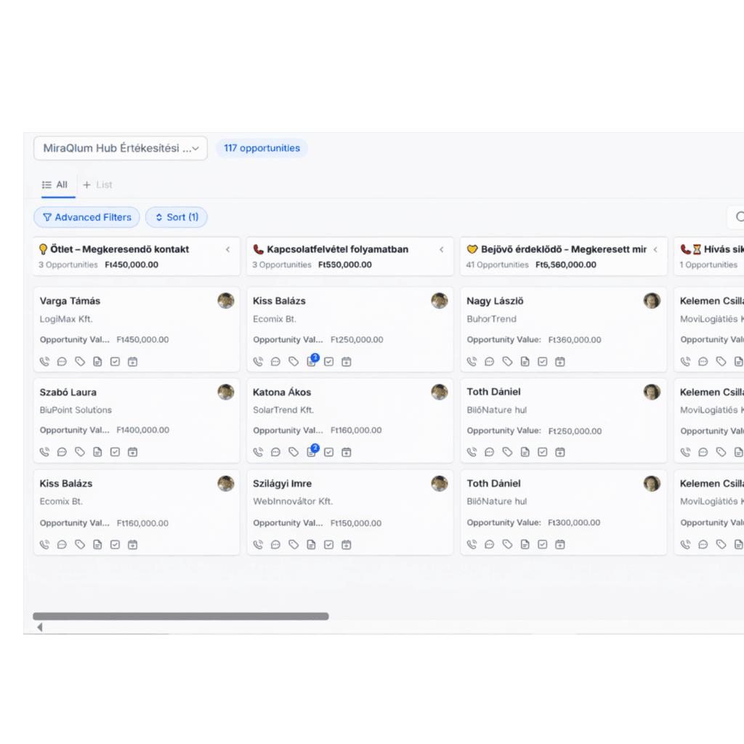Open Advanced Filters
Viewport: 744px width, 744px height.
click(x=87, y=217)
